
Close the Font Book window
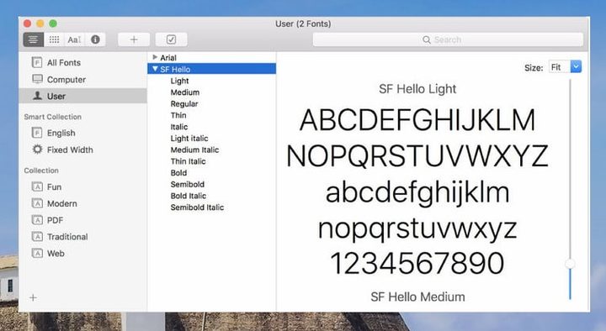tap(28, 24)
